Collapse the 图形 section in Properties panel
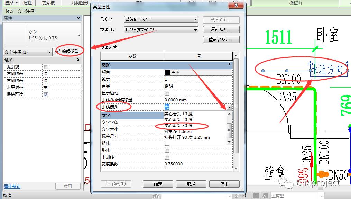 pyautogui.click(x=78, y=60)
